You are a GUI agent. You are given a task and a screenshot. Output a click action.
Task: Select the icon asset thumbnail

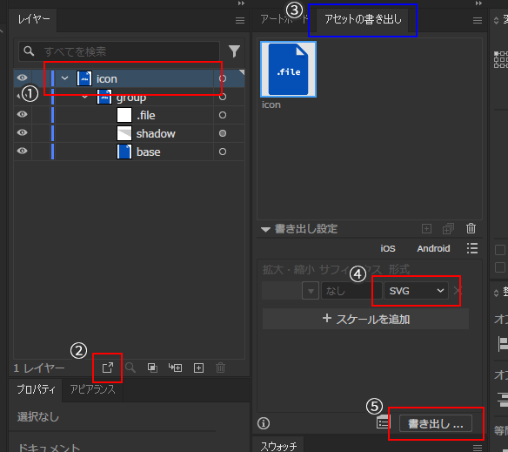coord(288,69)
